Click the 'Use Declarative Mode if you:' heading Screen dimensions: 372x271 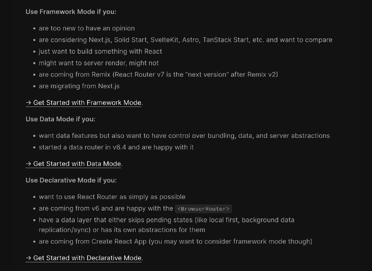[x=71, y=180]
